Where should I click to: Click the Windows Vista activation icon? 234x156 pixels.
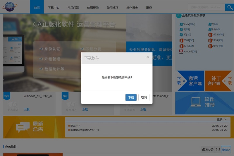pos(181,24)
